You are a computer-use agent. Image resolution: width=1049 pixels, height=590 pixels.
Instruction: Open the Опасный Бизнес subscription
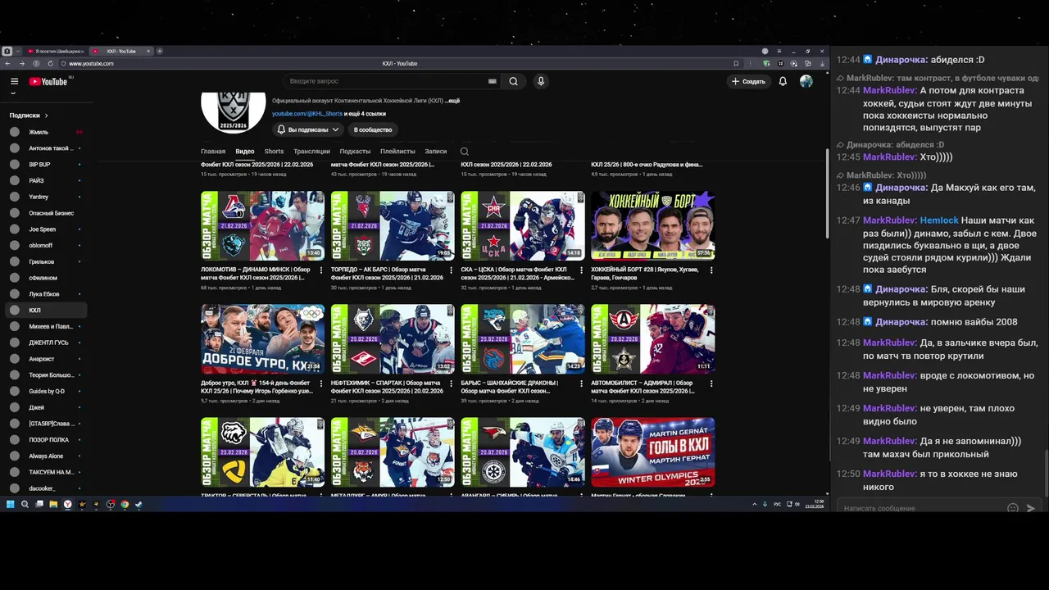(45, 213)
